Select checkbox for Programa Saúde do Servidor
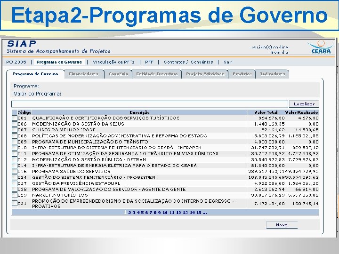This screenshot has width=339, height=254. (x=15, y=172)
